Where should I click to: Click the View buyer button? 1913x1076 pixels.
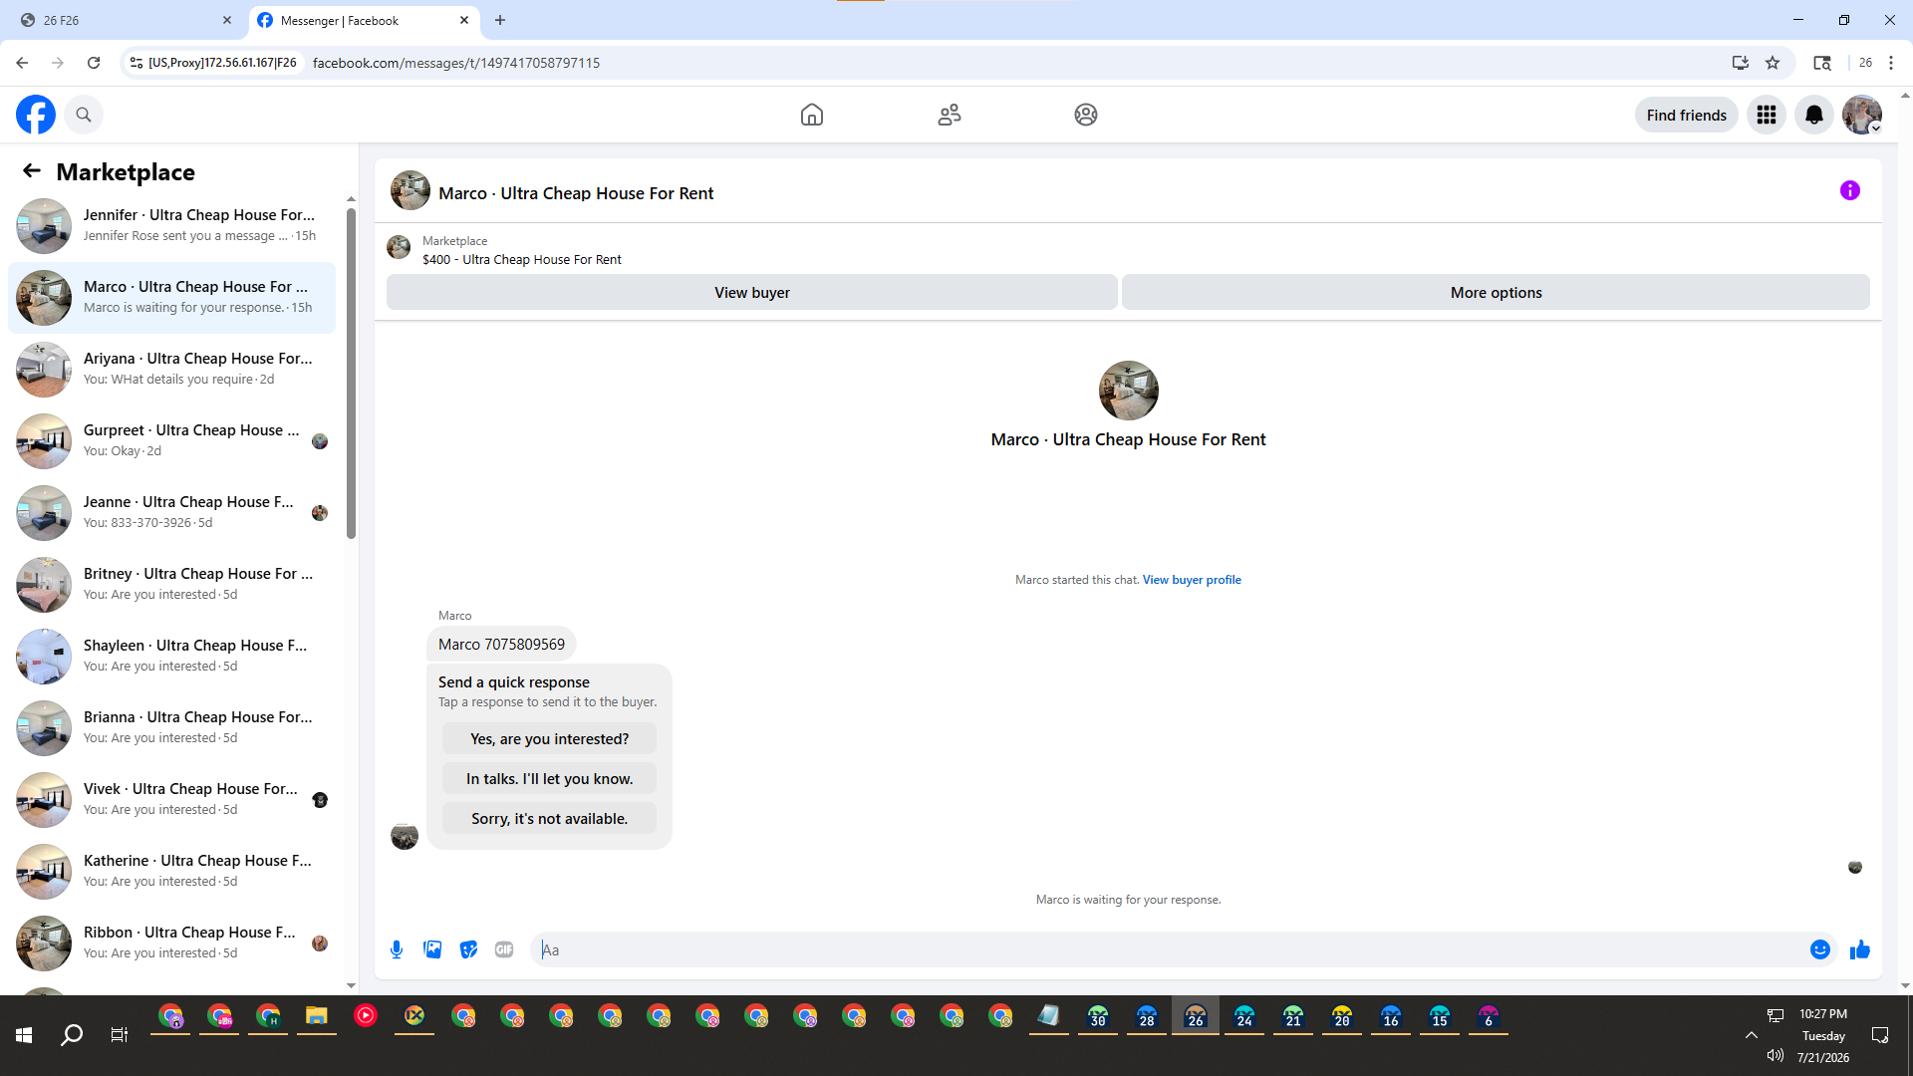tap(752, 292)
